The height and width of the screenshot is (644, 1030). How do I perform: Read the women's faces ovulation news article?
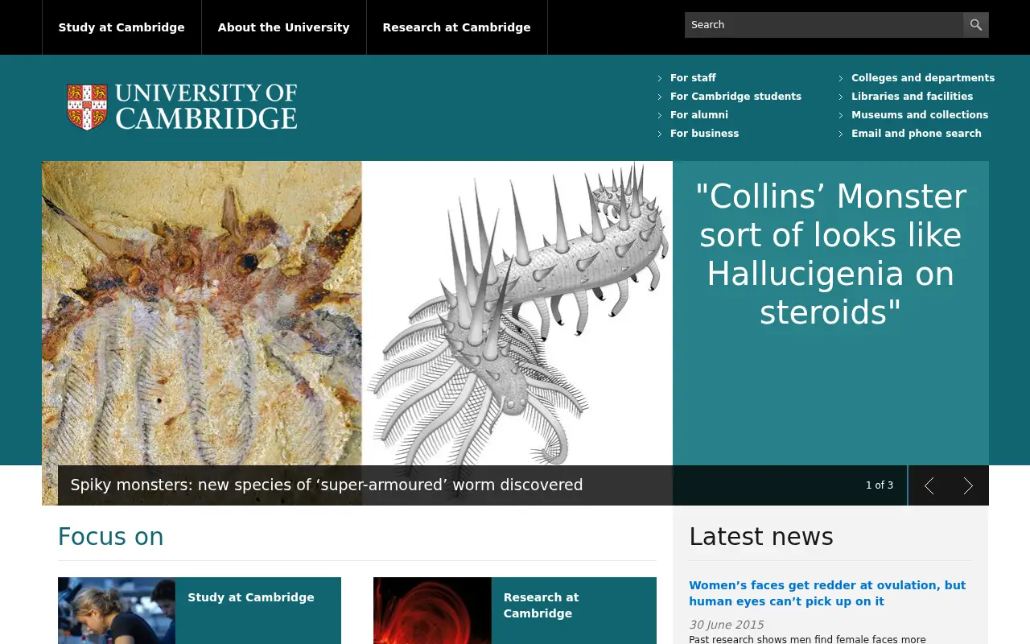827,593
